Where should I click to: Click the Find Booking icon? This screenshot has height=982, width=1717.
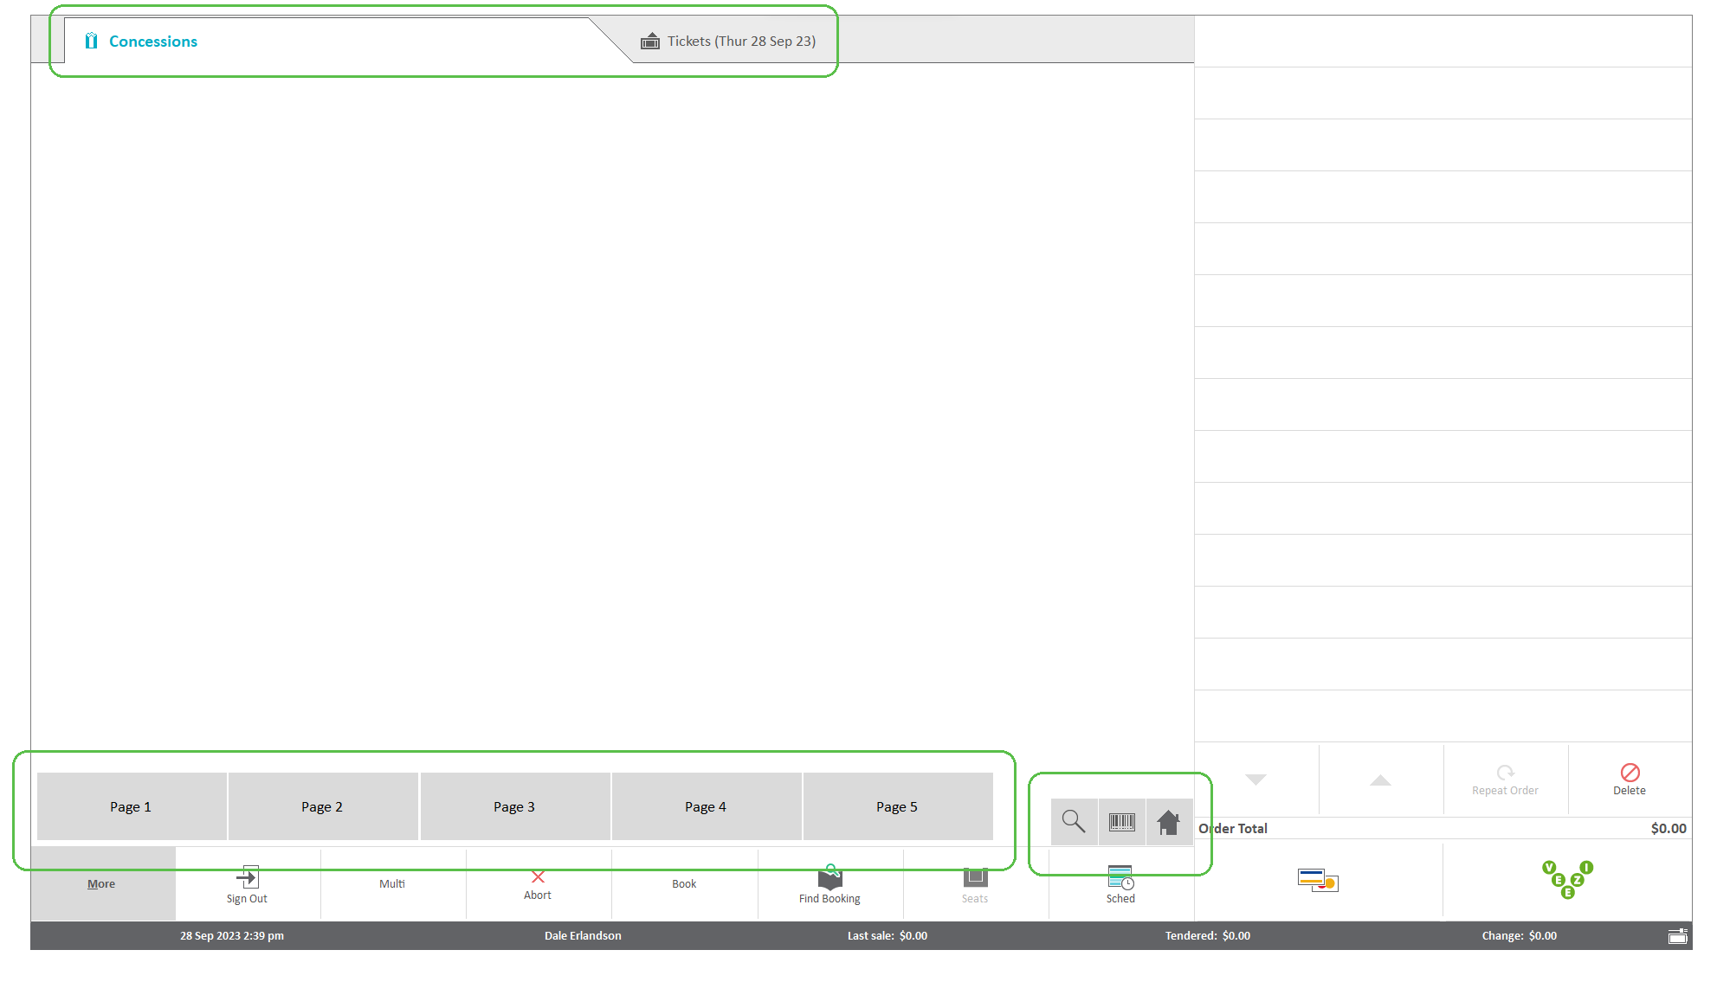click(830, 877)
